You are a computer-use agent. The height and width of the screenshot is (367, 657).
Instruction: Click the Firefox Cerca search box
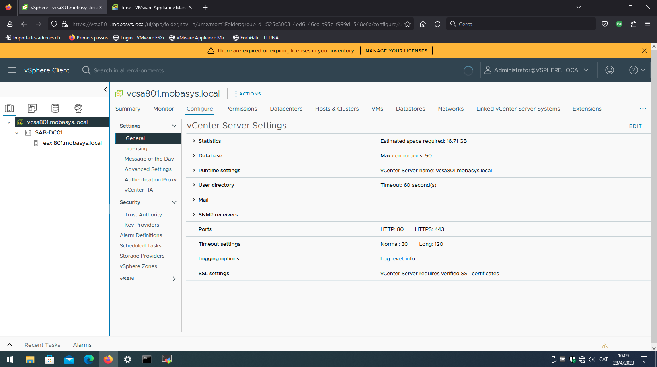tap(521, 24)
